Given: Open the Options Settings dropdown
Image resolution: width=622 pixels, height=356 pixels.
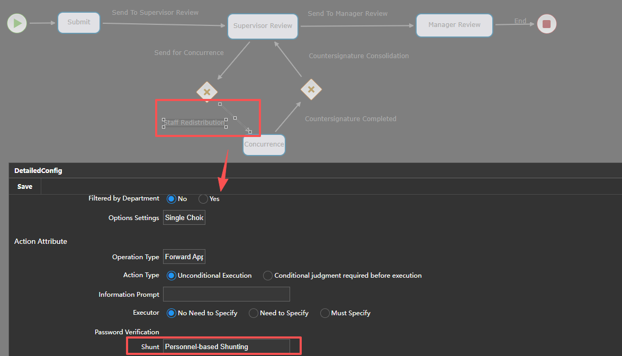Looking at the screenshot, I should pyautogui.click(x=184, y=217).
